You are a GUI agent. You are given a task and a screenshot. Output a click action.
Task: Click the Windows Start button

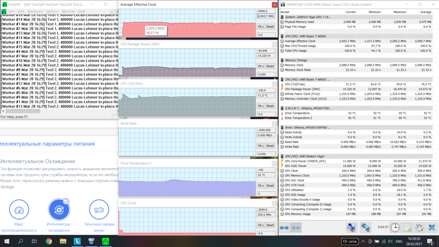point(7,241)
